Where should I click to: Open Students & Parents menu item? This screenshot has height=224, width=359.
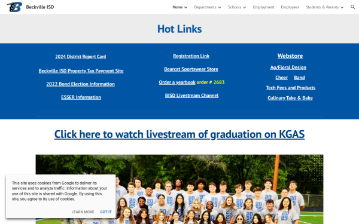322,7
